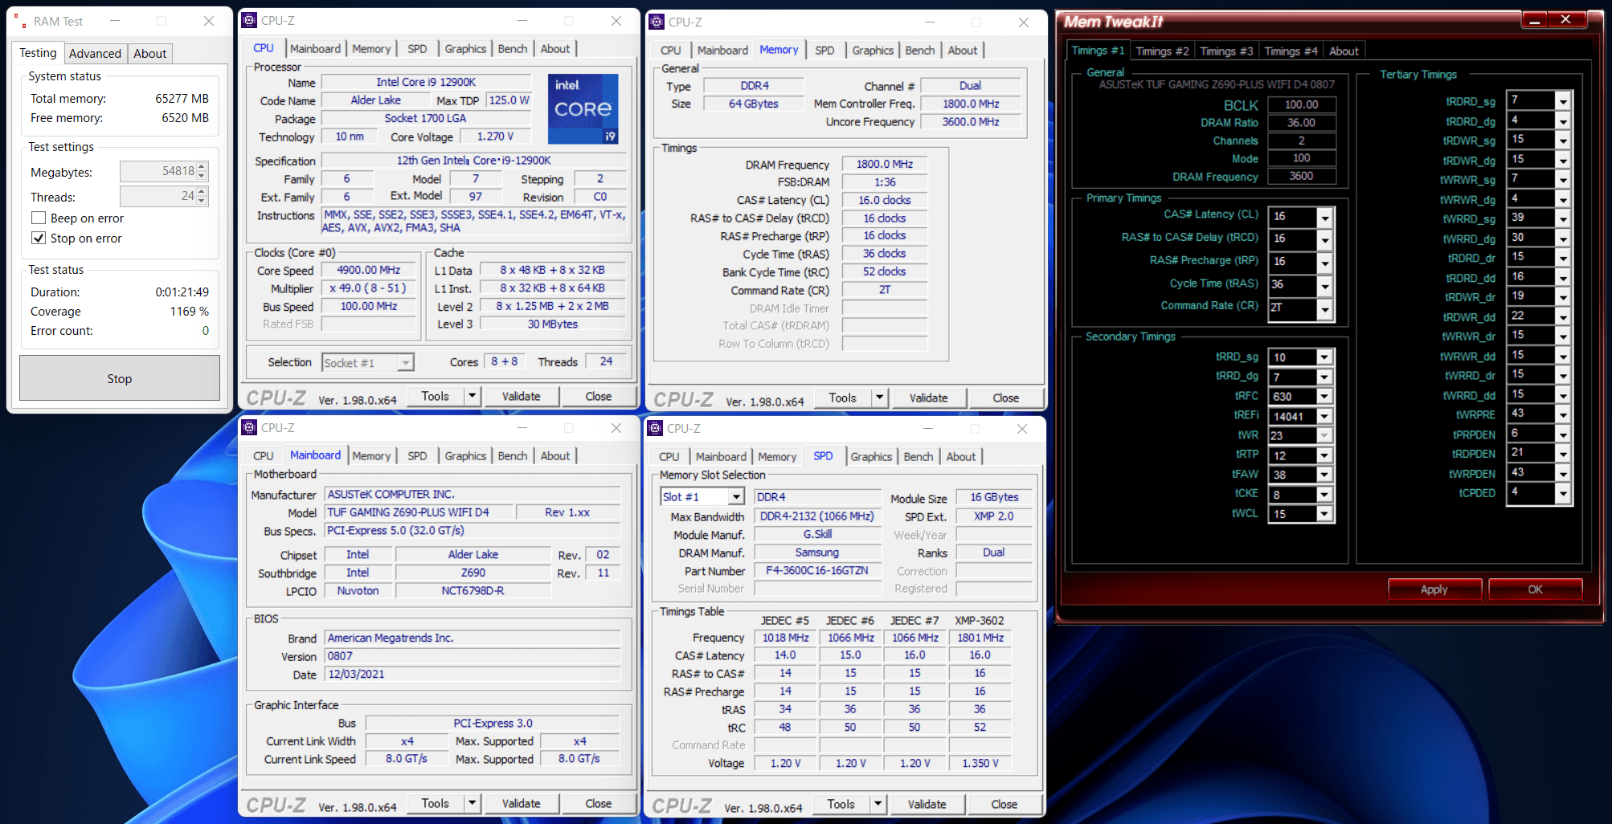Screen dimensions: 1612x824
Task: Click Tools button in Mainboard window
Action: pos(435,803)
